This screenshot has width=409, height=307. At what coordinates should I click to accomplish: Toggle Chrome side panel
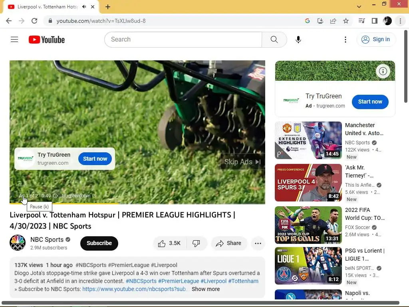pyautogui.click(x=375, y=21)
